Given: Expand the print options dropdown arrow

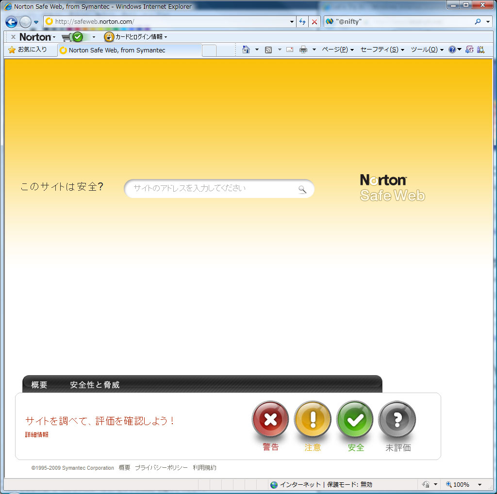Looking at the screenshot, I should [x=314, y=50].
